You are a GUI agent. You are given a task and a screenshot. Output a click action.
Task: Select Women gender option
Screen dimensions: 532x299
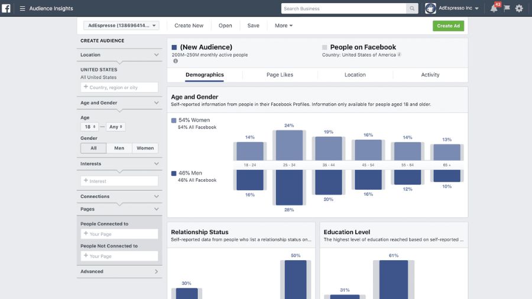click(145, 148)
